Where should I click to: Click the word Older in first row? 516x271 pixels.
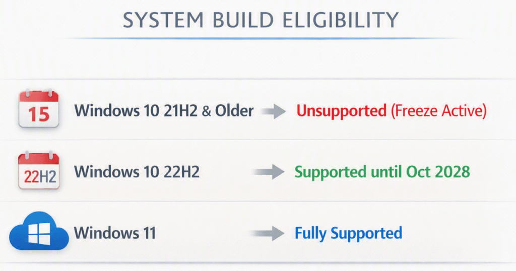[x=234, y=110]
